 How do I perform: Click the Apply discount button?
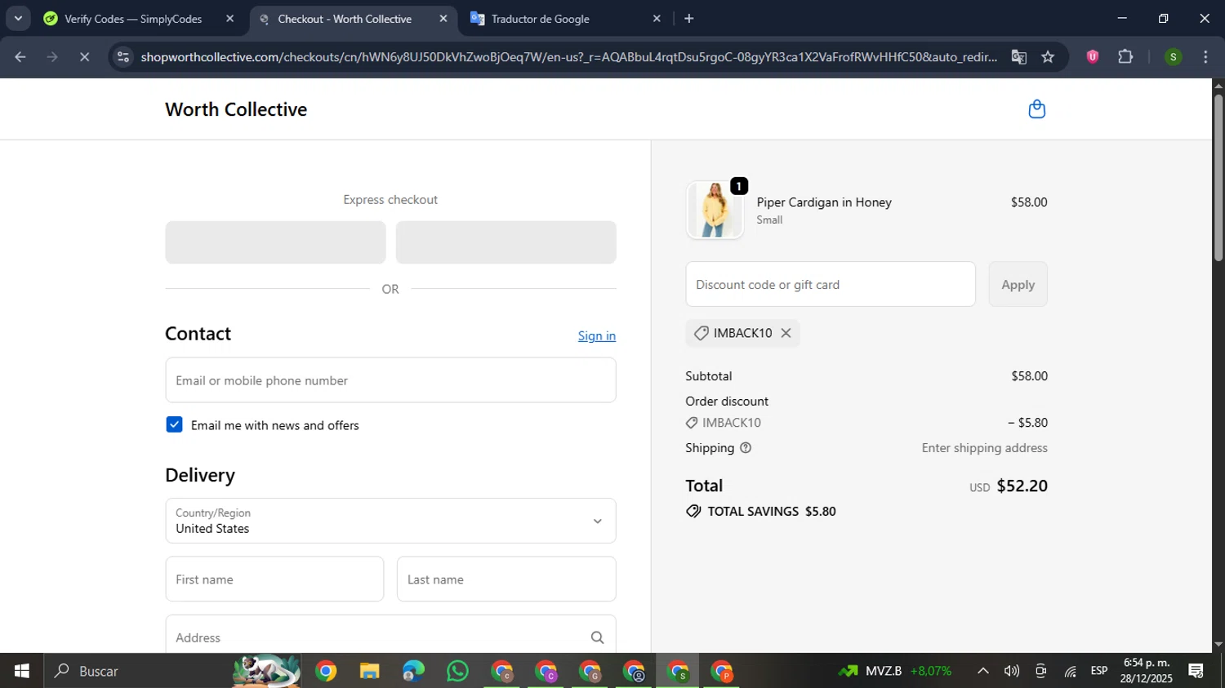(1018, 284)
